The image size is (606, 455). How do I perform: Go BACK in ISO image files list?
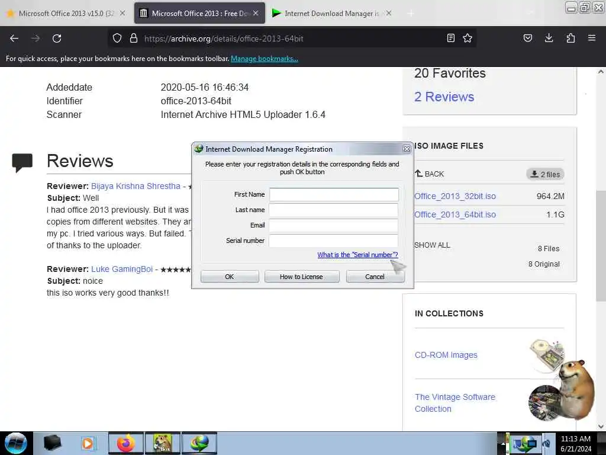(430, 174)
